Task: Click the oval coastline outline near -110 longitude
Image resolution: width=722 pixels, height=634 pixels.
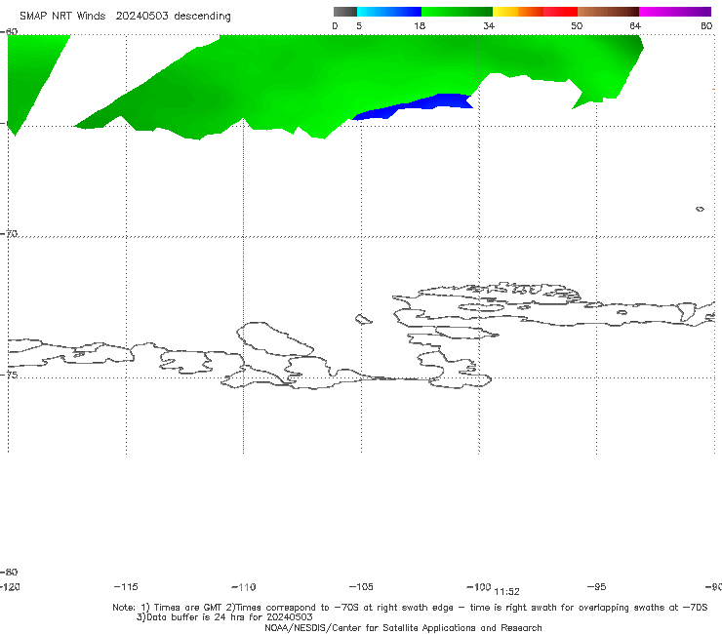Action: pos(275,339)
